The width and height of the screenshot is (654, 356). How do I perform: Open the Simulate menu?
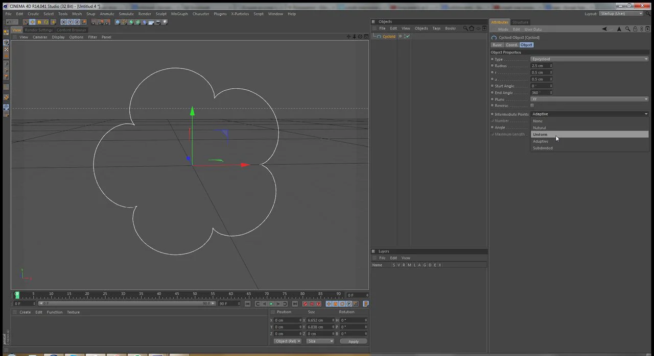126,14
